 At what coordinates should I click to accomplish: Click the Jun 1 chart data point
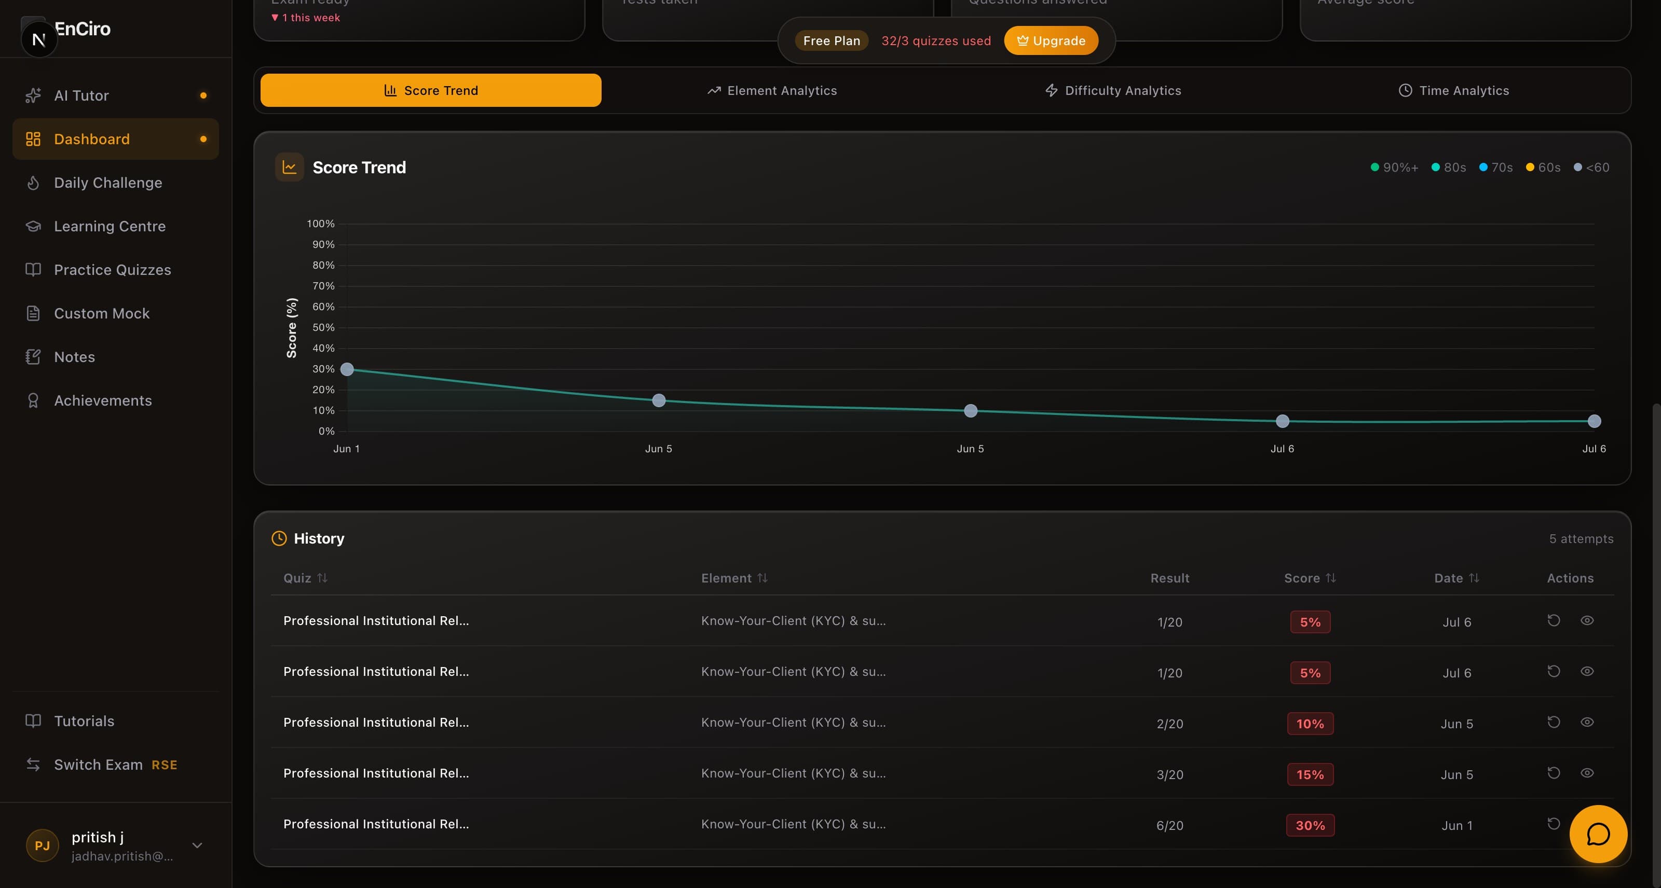click(x=347, y=369)
